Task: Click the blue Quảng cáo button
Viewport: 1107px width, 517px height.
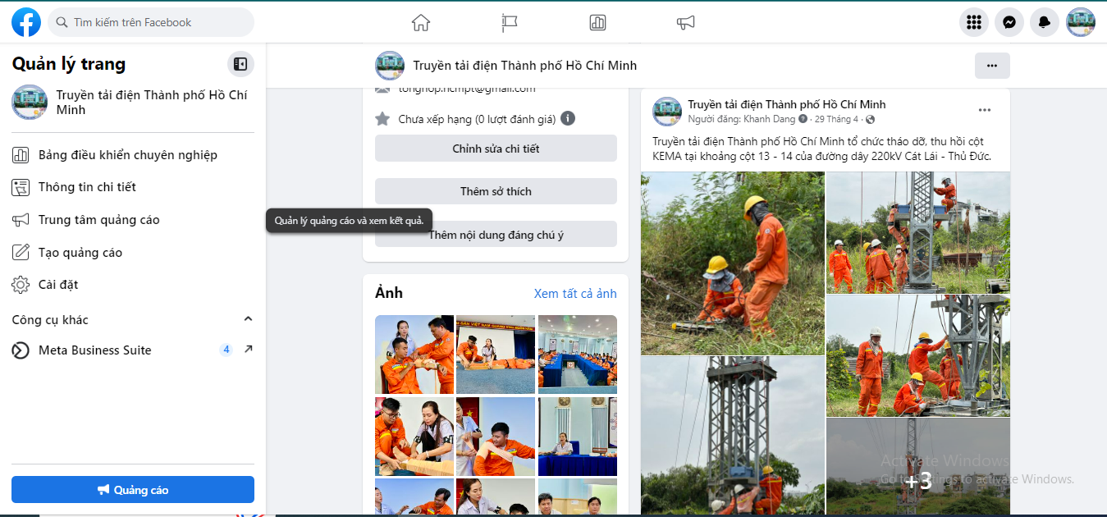Action: [133, 490]
